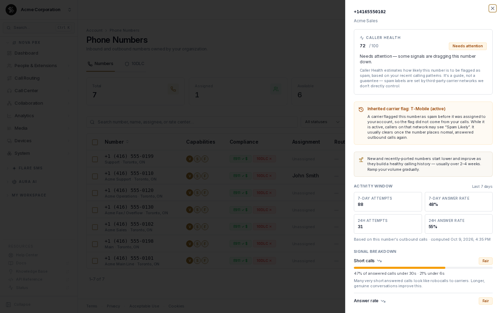
Task: Click the Short calls trend icon
Action: tap(379, 261)
